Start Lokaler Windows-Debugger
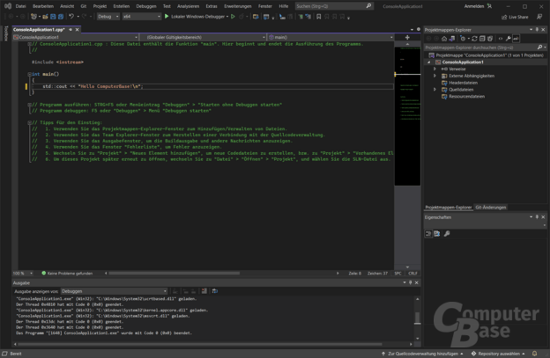550x358 pixels. click(197, 17)
